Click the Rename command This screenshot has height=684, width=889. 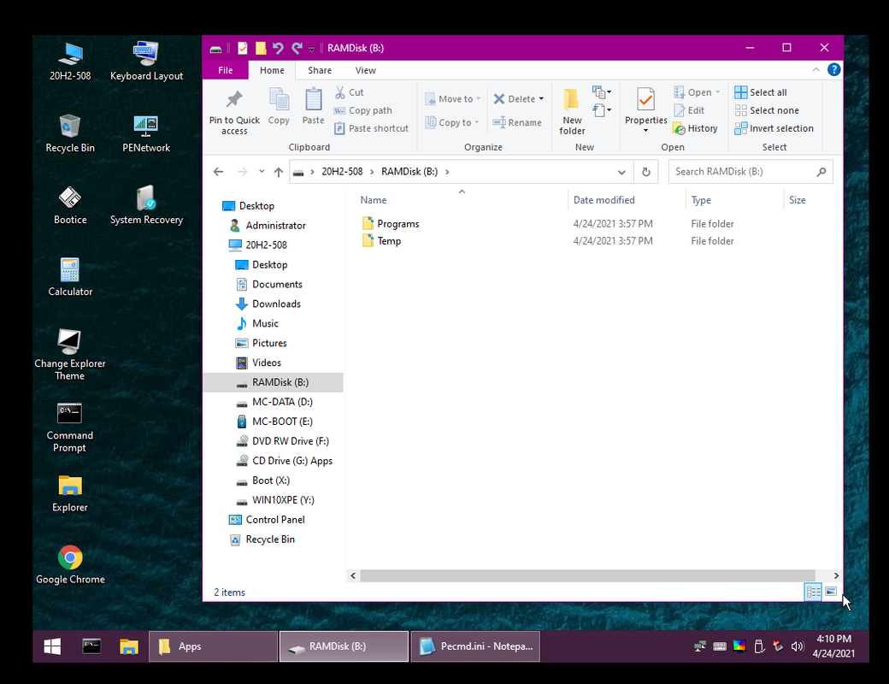517,122
